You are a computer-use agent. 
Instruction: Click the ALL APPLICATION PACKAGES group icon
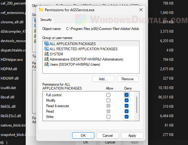pyautogui.click(x=47, y=44)
